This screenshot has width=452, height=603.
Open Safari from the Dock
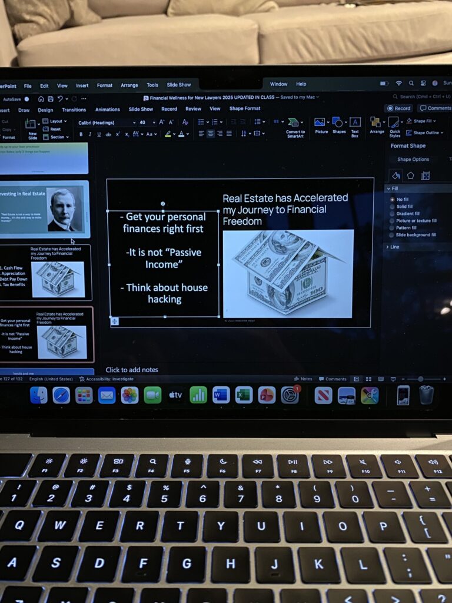click(x=61, y=395)
